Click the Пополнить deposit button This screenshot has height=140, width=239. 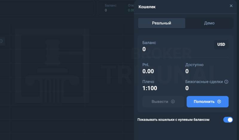click(x=207, y=102)
